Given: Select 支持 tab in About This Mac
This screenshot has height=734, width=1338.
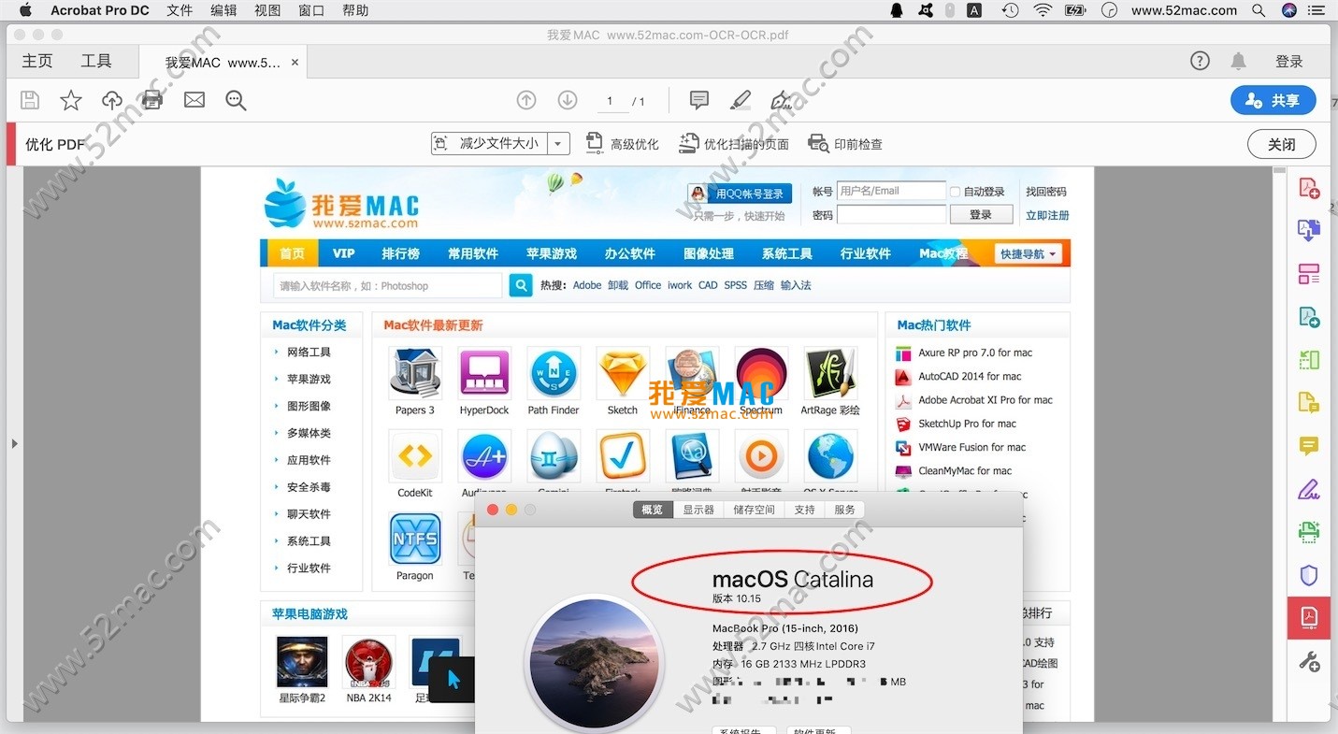Looking at the screenshot, I should [804, 510].
